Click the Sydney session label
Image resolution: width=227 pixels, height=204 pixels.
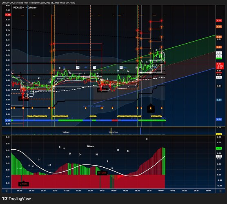point(66,132)
